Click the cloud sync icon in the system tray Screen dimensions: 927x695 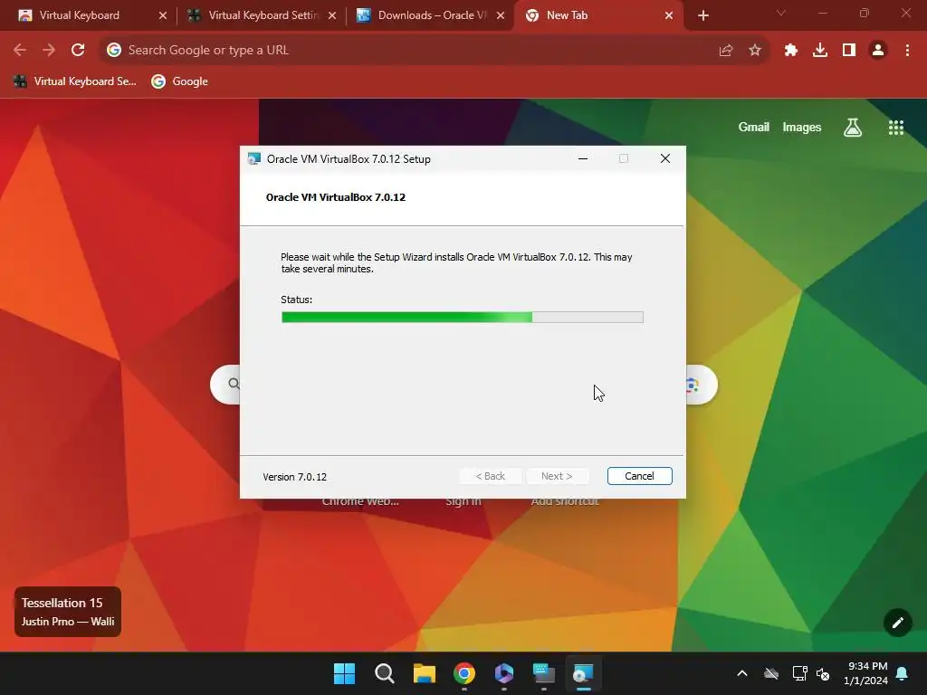[771, 673]
